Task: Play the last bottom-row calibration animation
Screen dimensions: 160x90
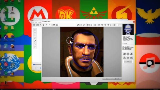Action: (x=131, y=57)
